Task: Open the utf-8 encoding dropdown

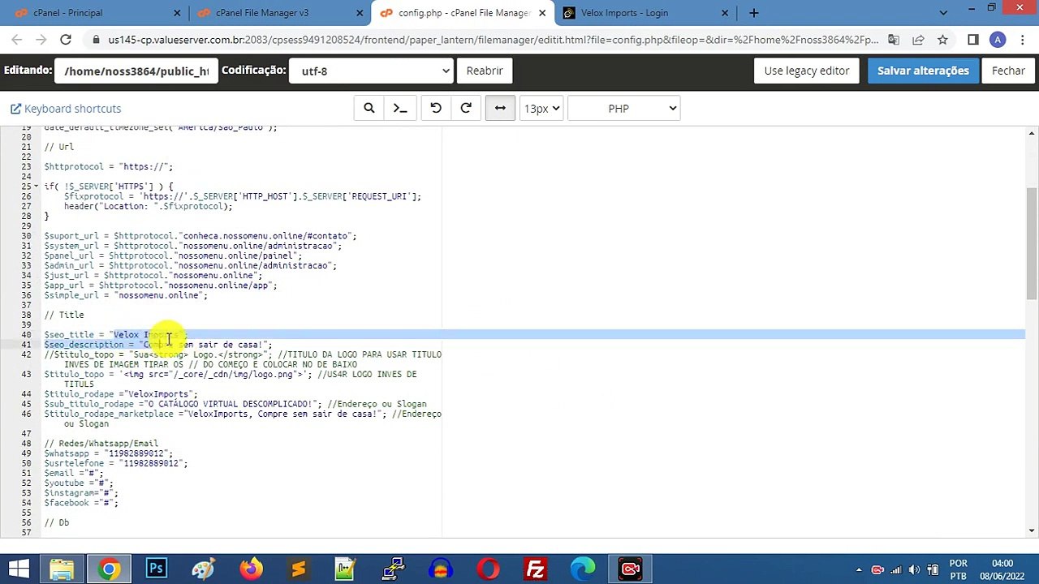Action: coord(371,71)
